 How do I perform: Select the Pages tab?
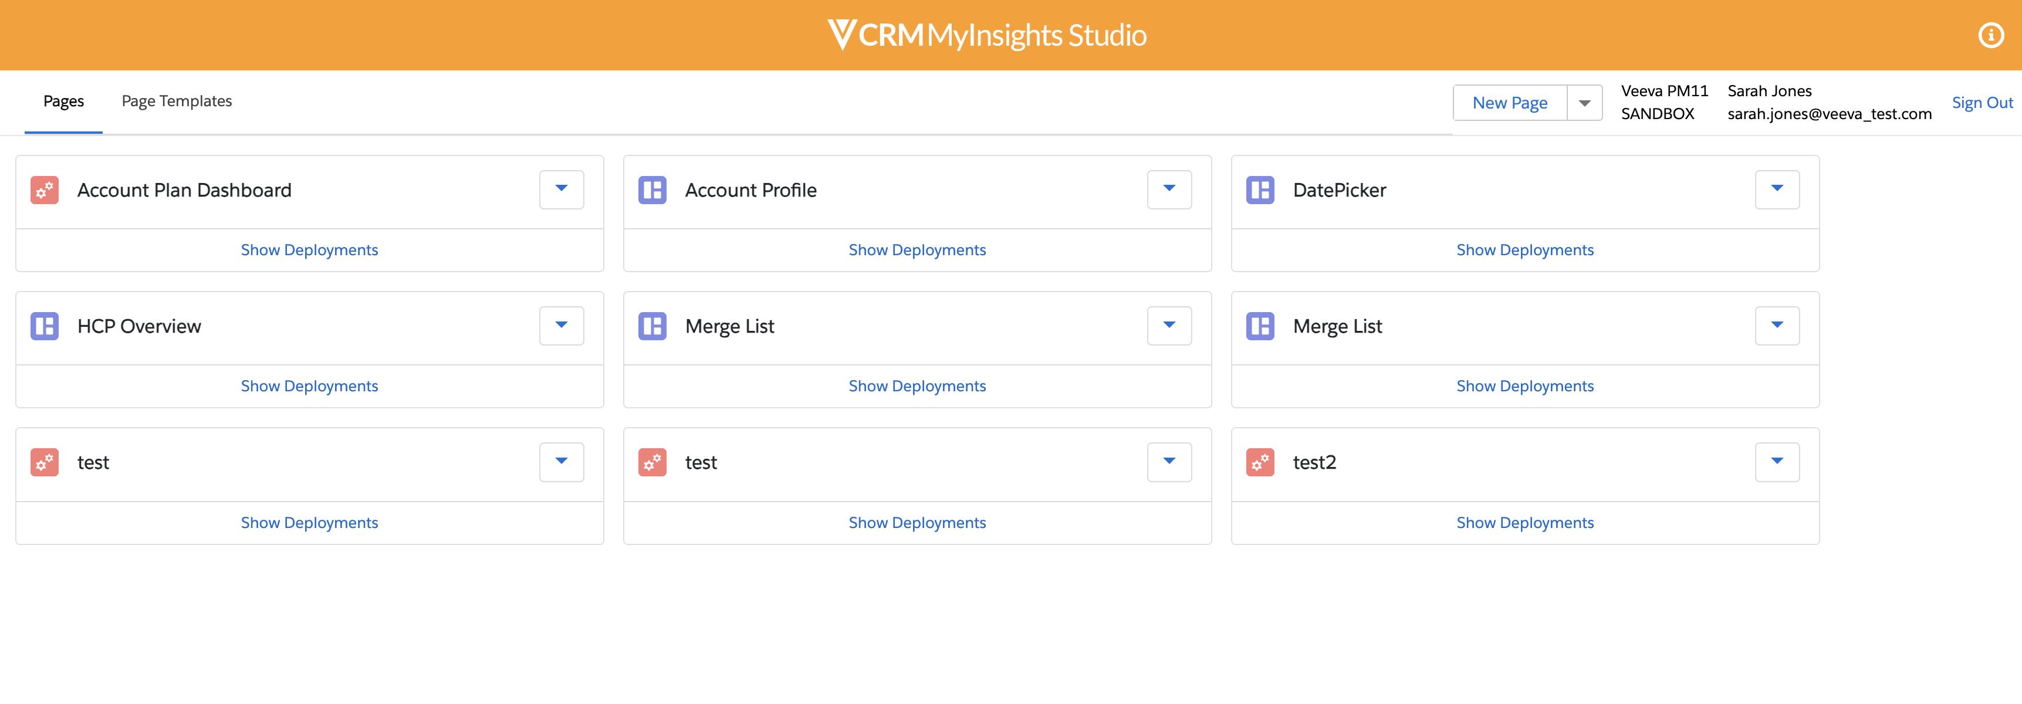pyautogui.click(x=63, y=101)
